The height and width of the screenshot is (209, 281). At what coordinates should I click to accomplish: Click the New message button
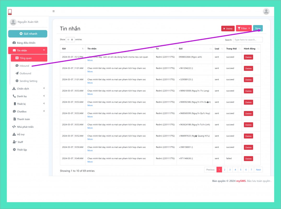(x=258, y=28)
